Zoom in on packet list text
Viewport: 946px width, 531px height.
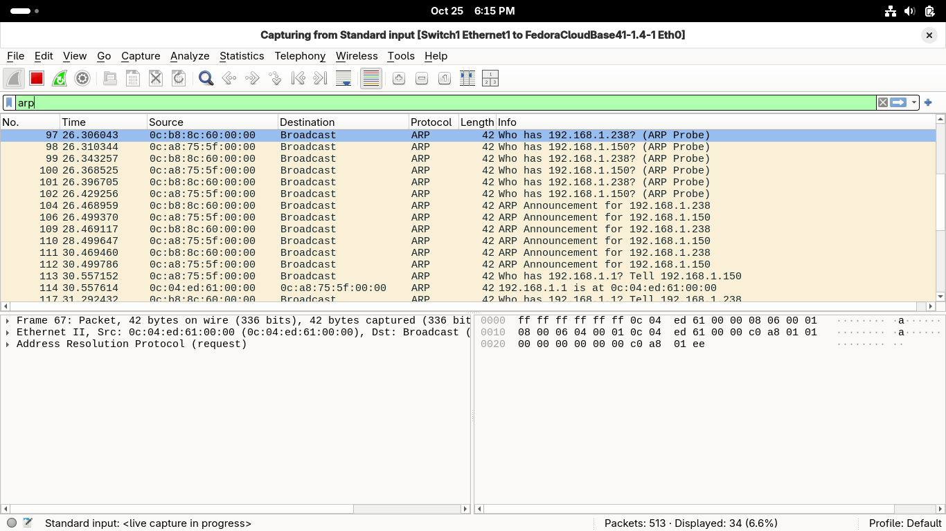[x=399, y=79]
